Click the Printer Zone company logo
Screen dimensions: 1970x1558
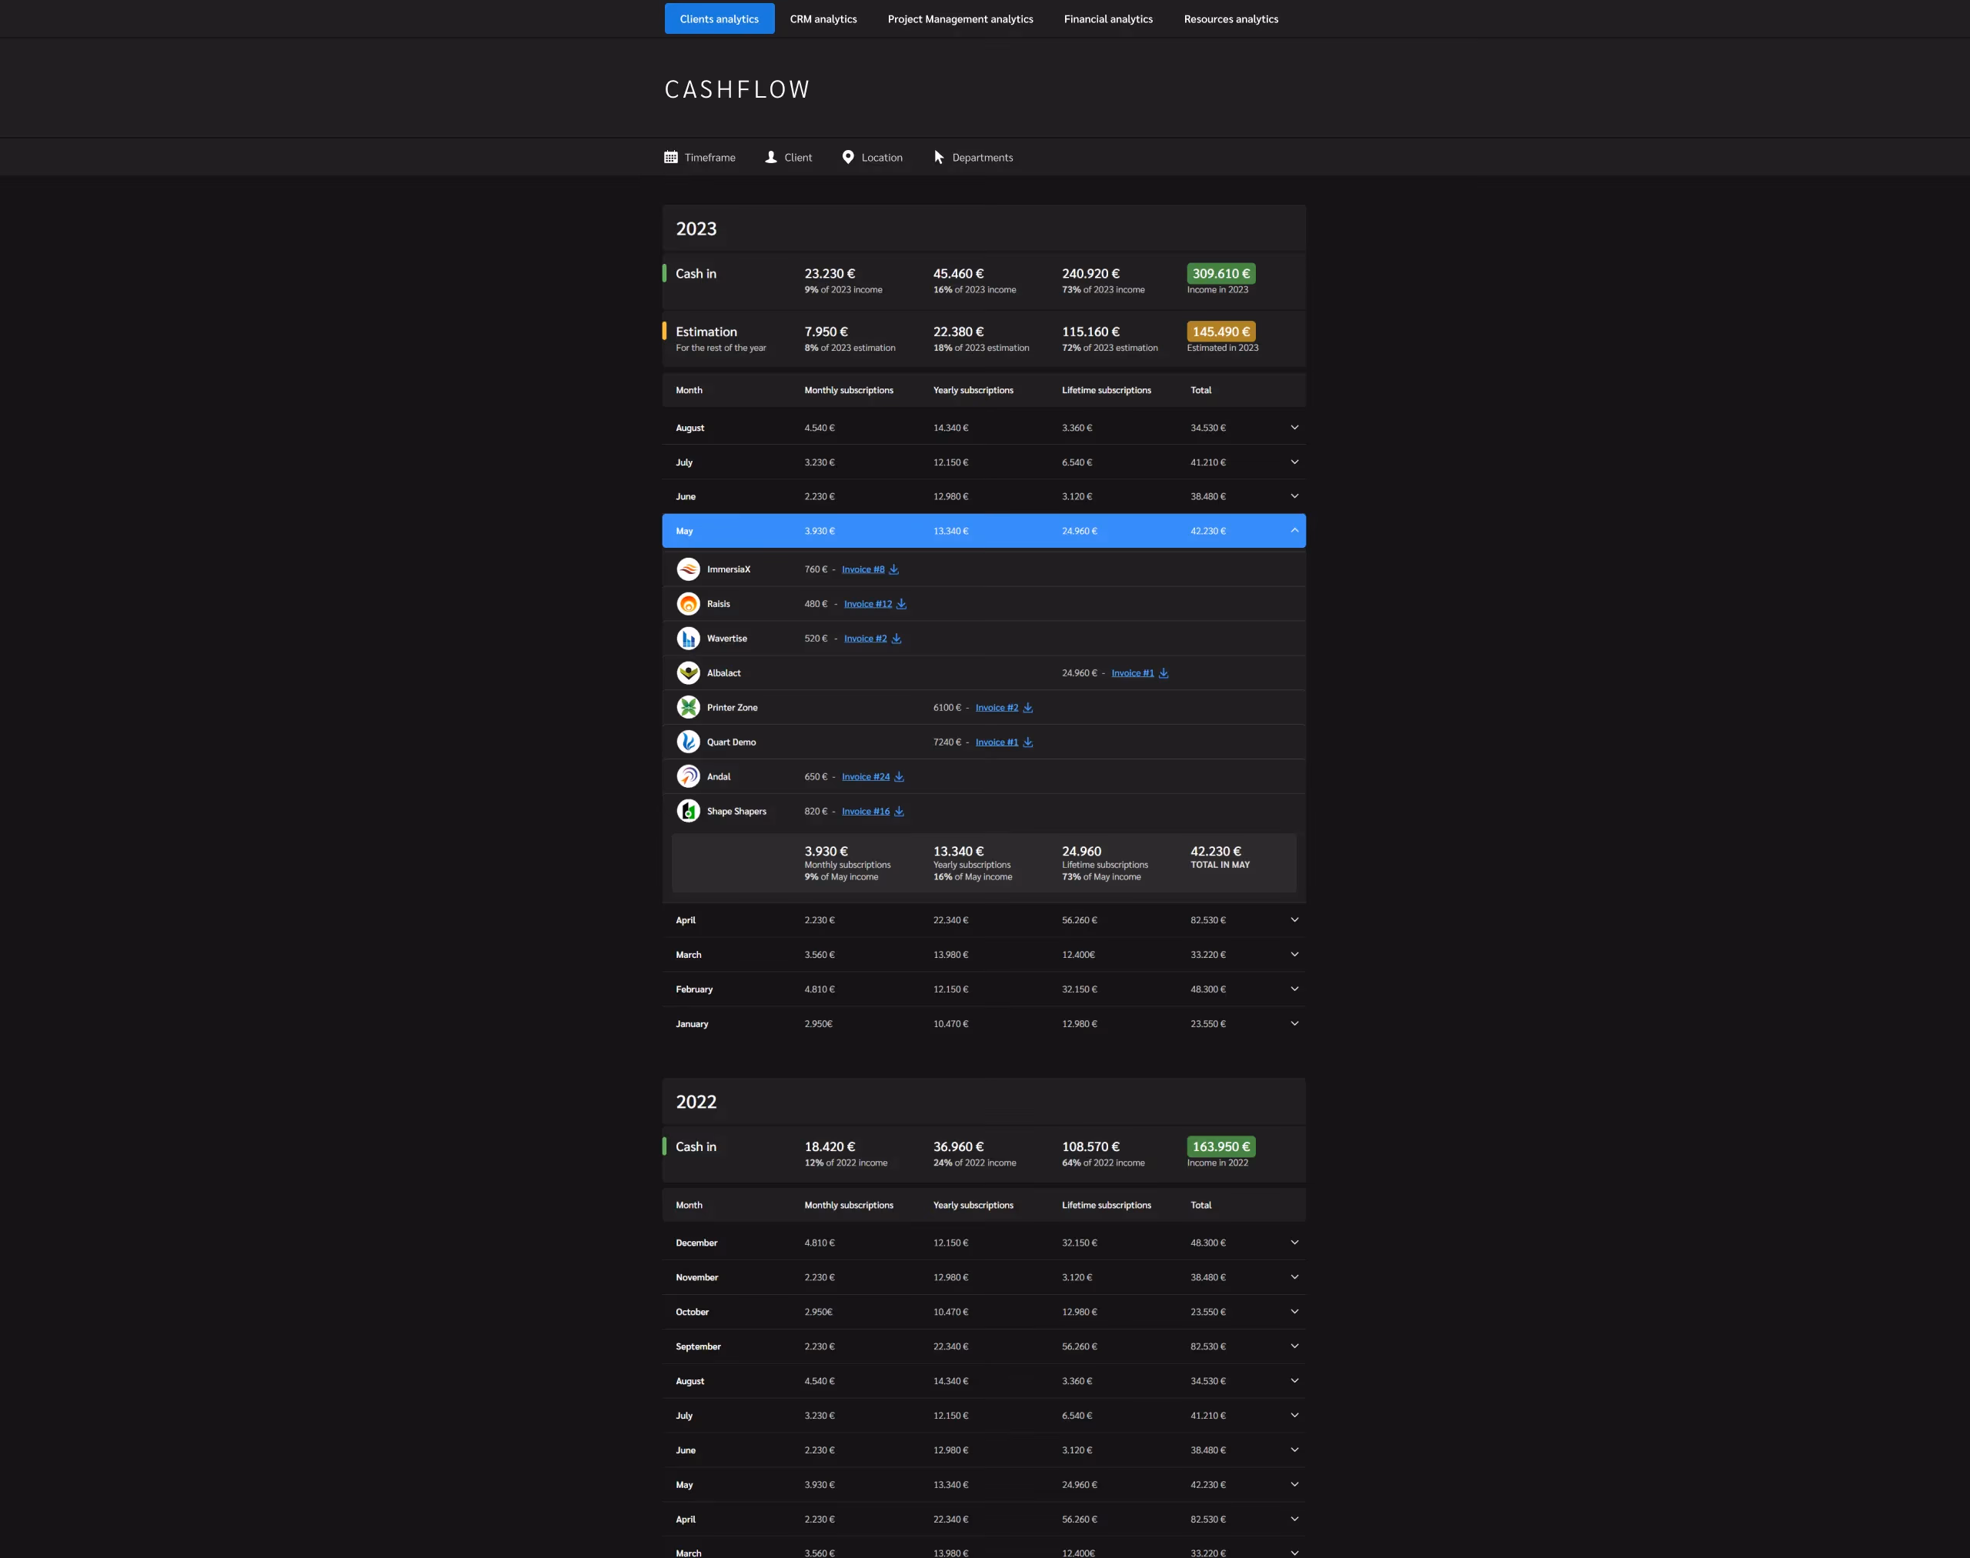pos(688,708)
